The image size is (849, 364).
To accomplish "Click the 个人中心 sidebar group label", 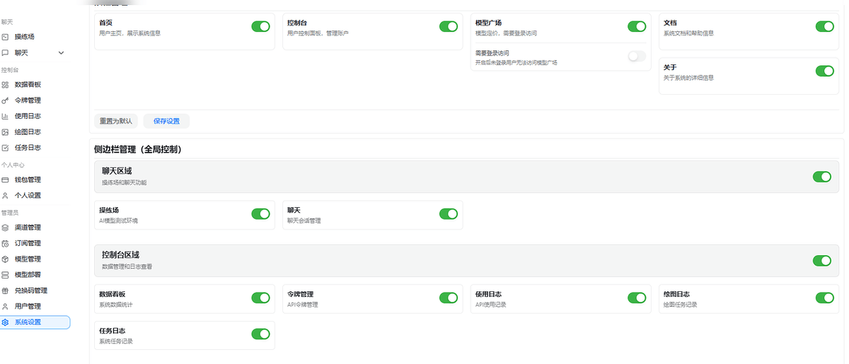I will click(x=13, y=165).
